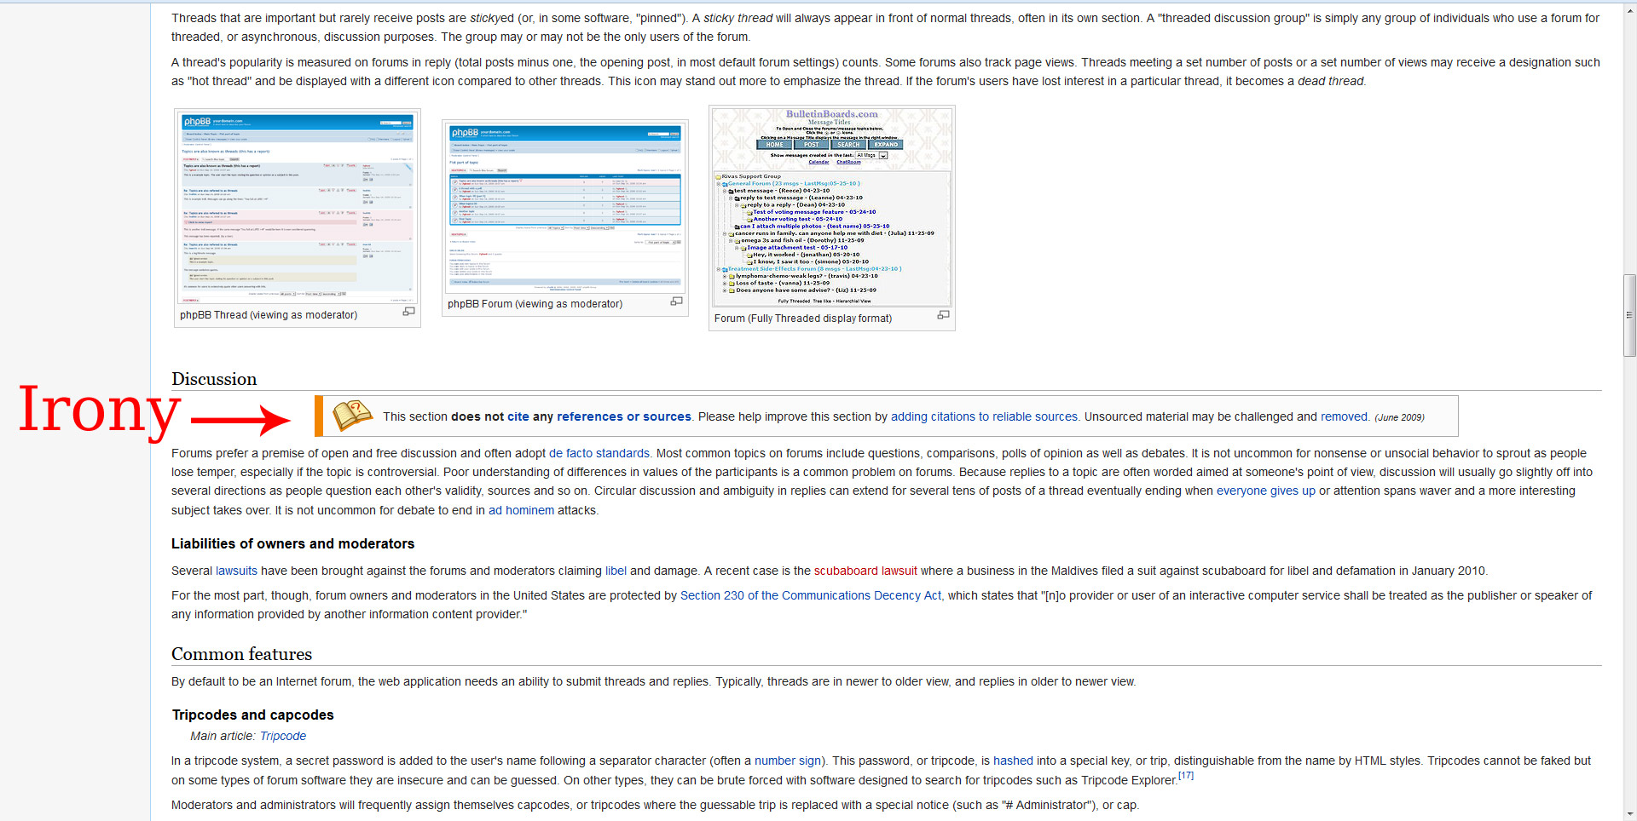Click the 'removed' link in the notice
Viewport: 1637px width, 821px height.
tap(1344, 416)
